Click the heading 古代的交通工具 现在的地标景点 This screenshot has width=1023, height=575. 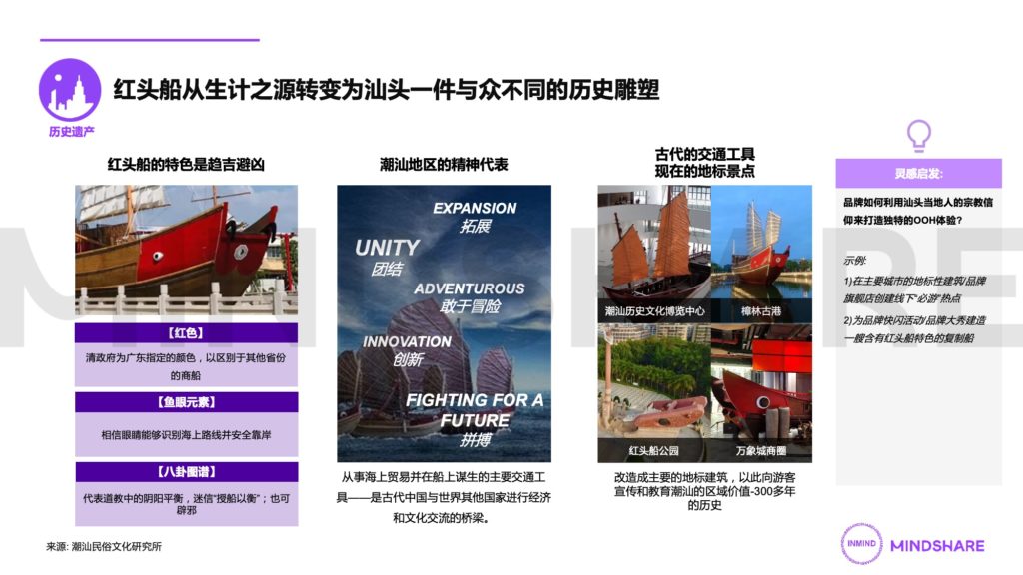704,163
